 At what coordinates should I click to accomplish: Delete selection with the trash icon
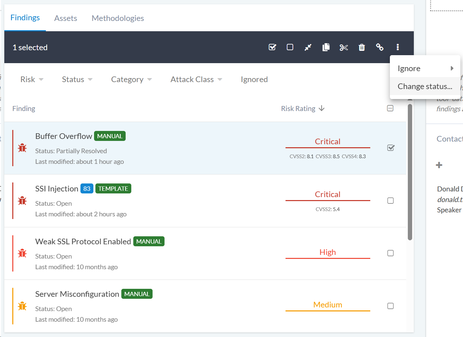[x=362, y=48]
